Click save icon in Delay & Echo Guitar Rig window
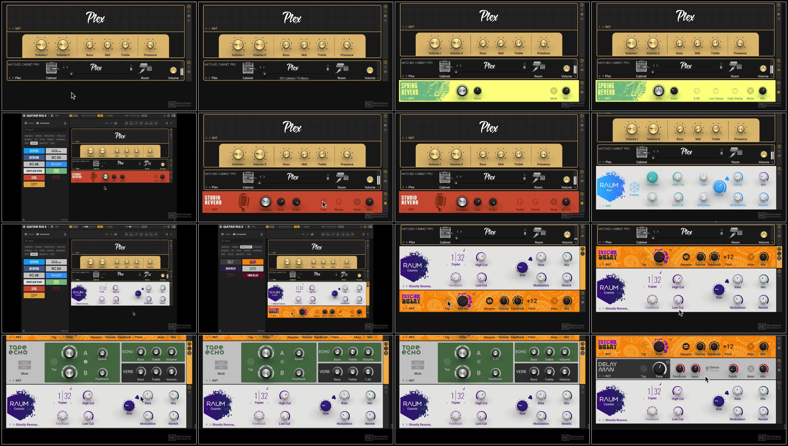 coord(312,234)
